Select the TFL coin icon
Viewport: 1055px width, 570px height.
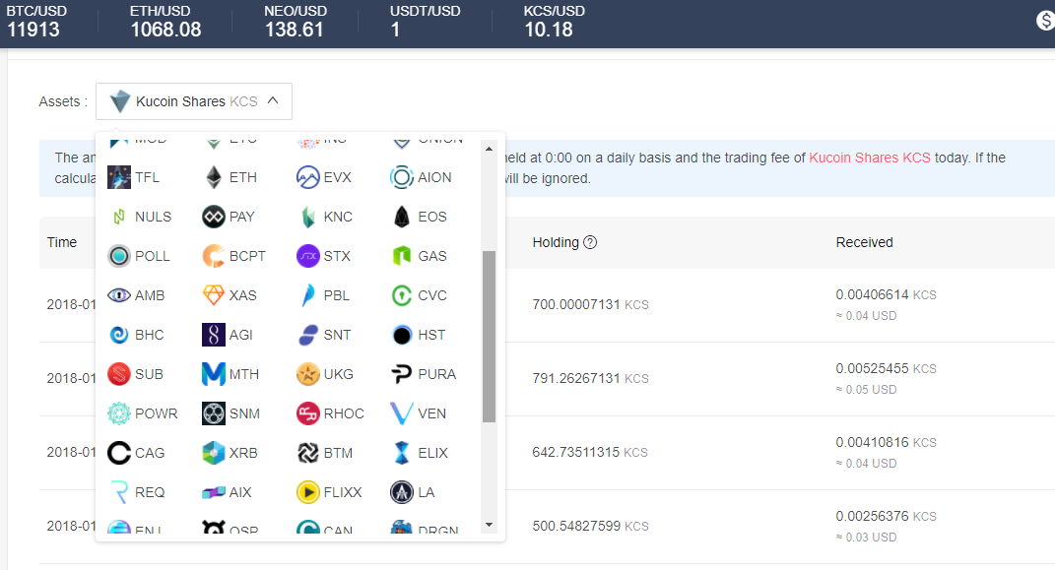pos(119,177)
